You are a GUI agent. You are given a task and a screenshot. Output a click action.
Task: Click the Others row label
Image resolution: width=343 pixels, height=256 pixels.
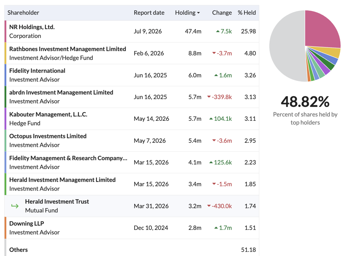tap(18, 250)
